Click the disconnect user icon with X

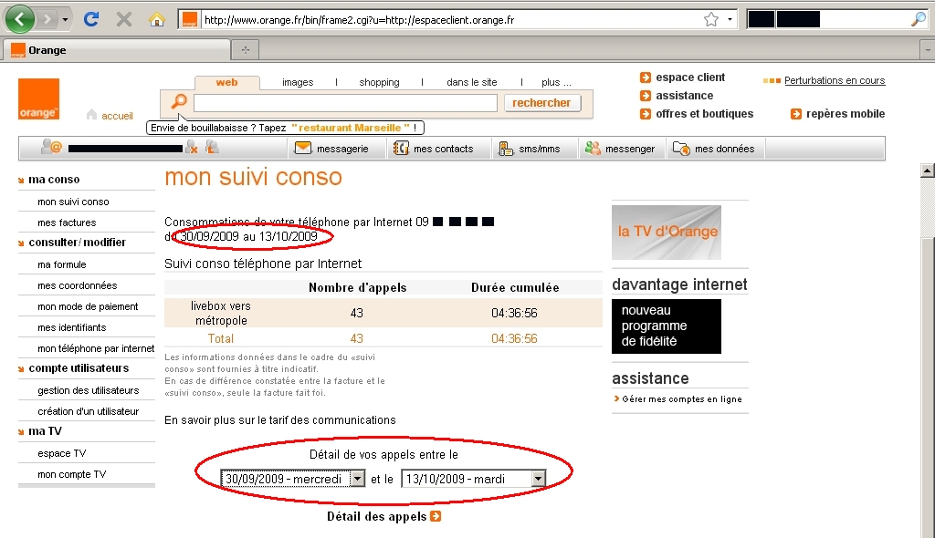point(192,147)
